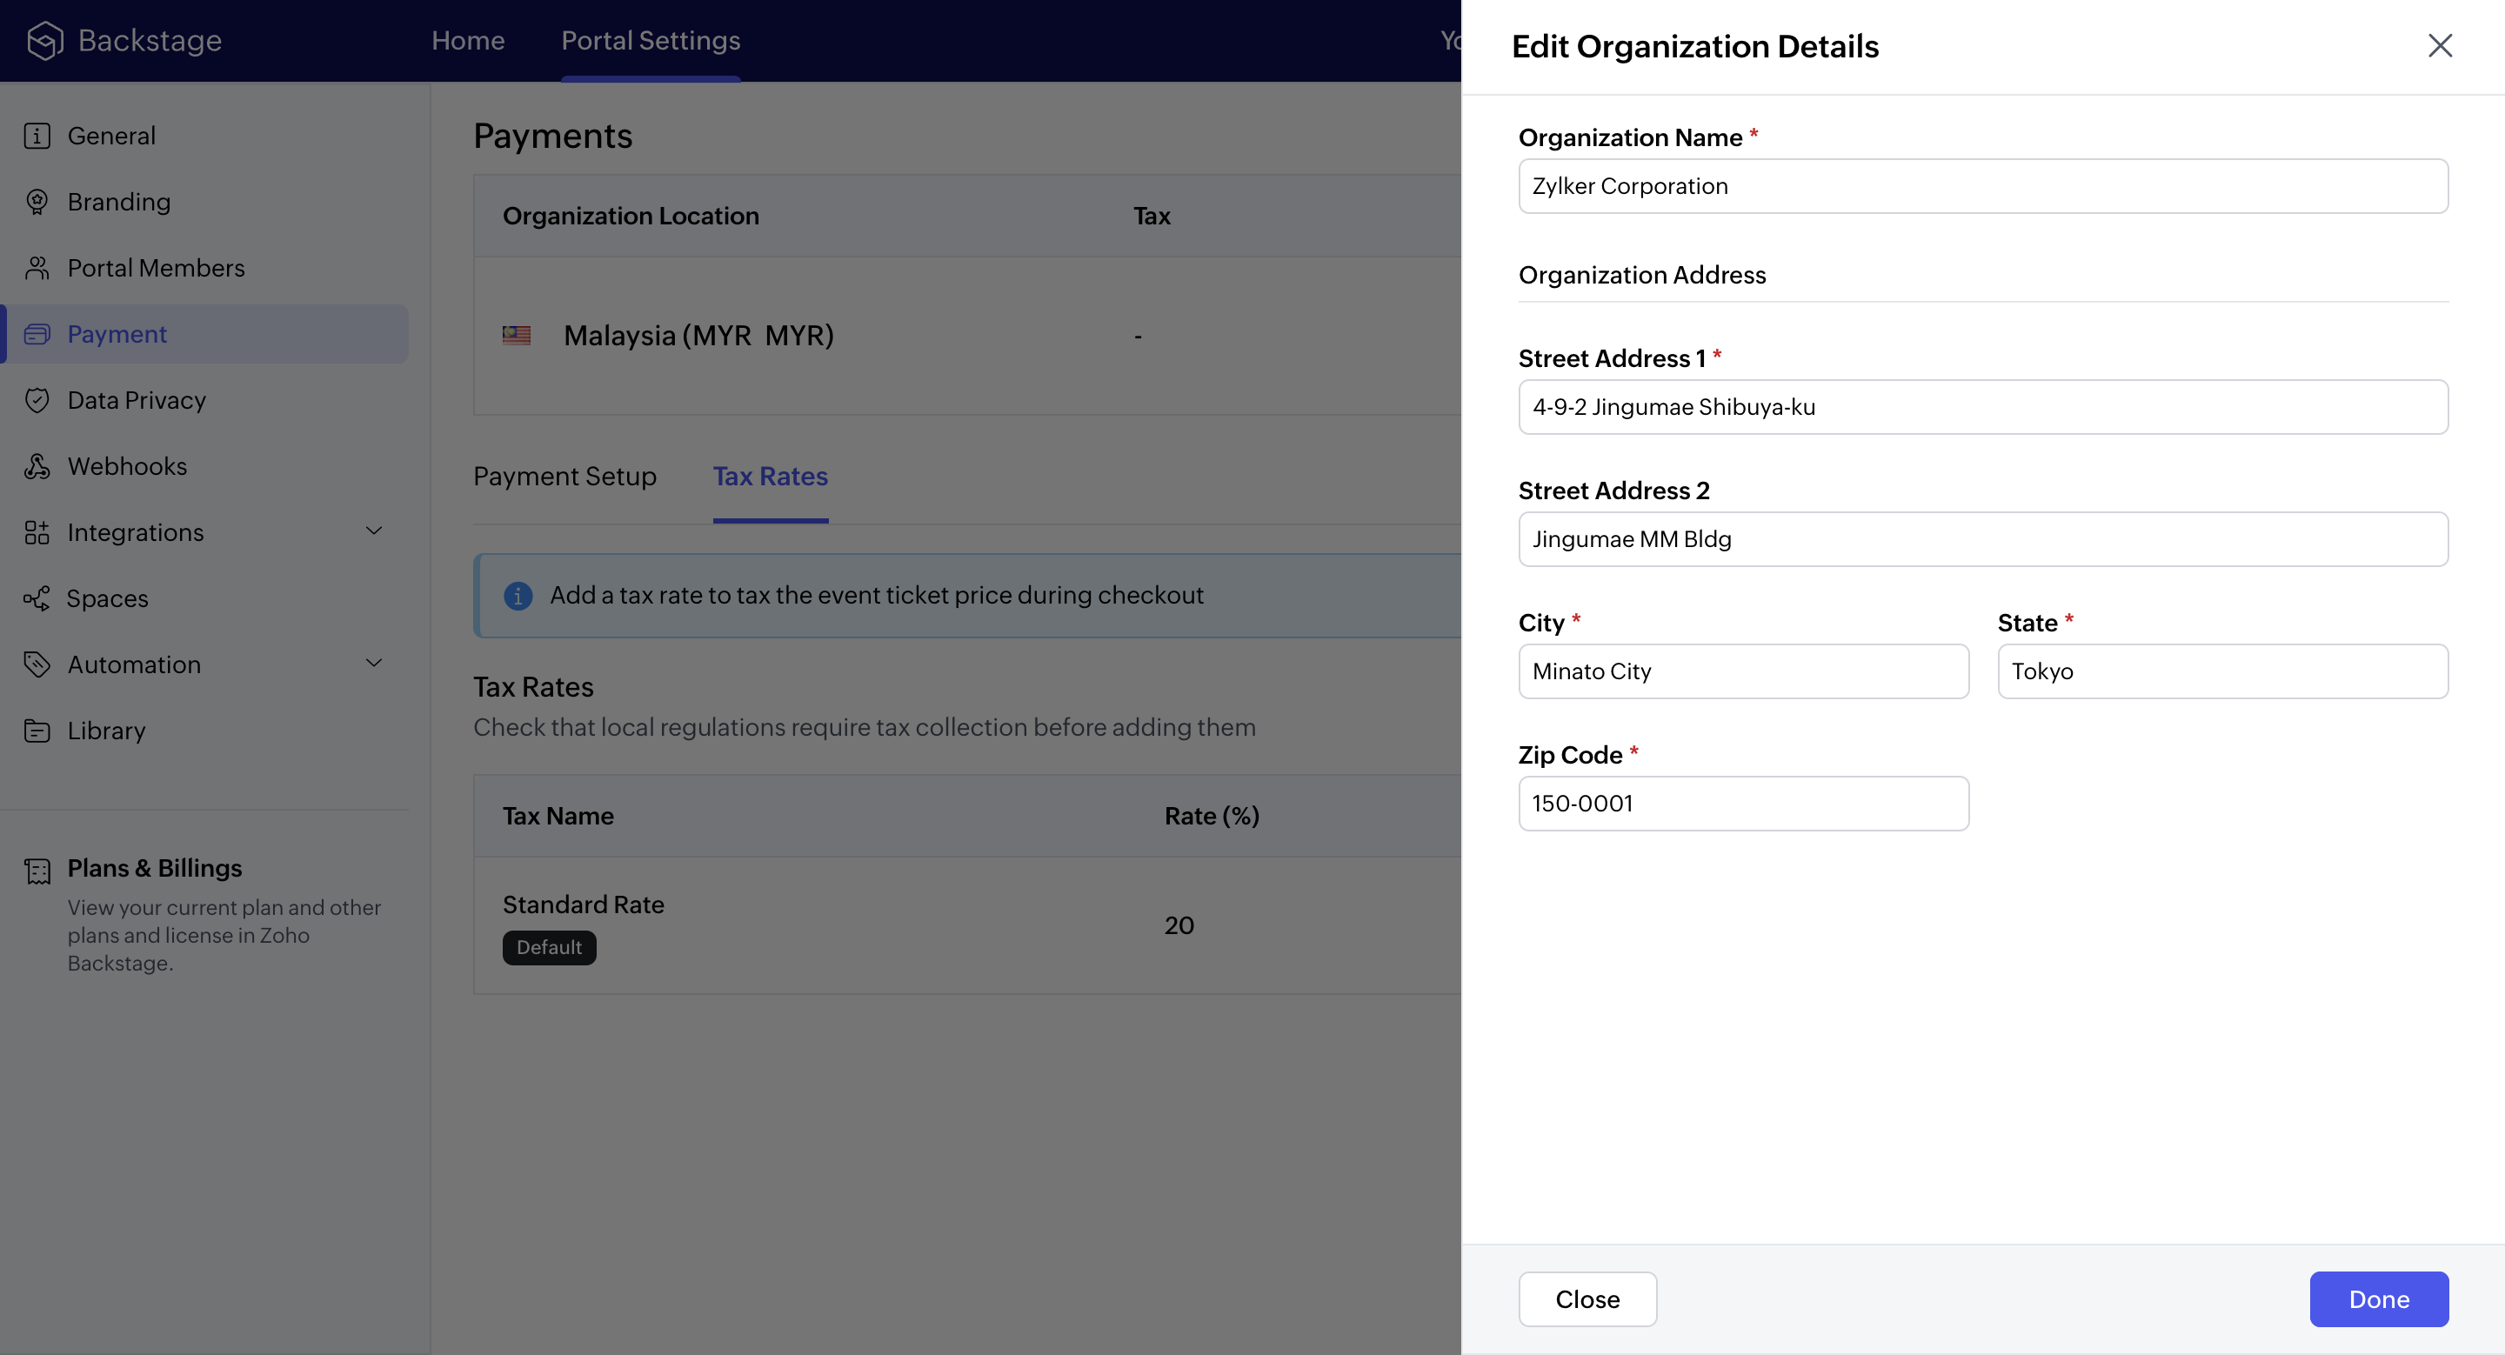Image resolution: width=2505 pixels, height=1355 pixels.
Task: Click the Organization Location column header
Action: click(630, 216)
